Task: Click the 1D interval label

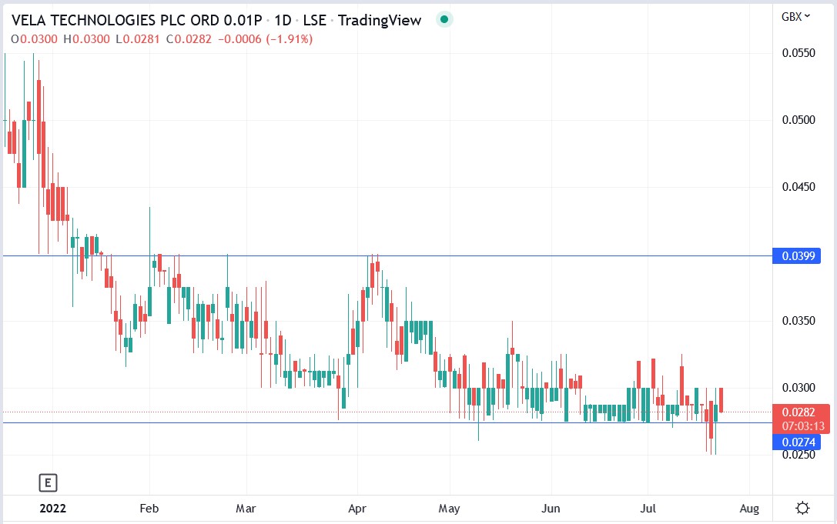Action: pyautogui.click(x=283, y=20)
